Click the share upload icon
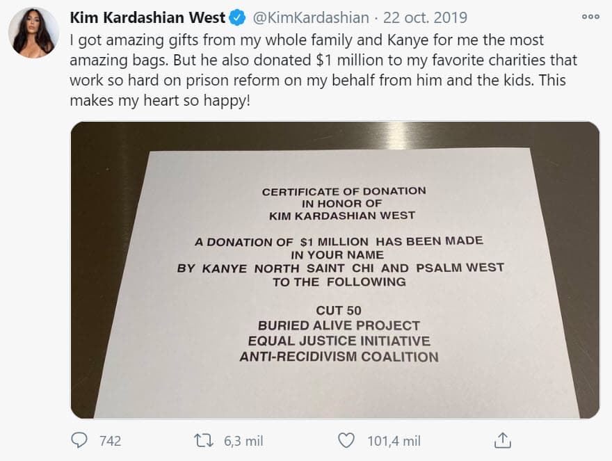 (503, 440)
